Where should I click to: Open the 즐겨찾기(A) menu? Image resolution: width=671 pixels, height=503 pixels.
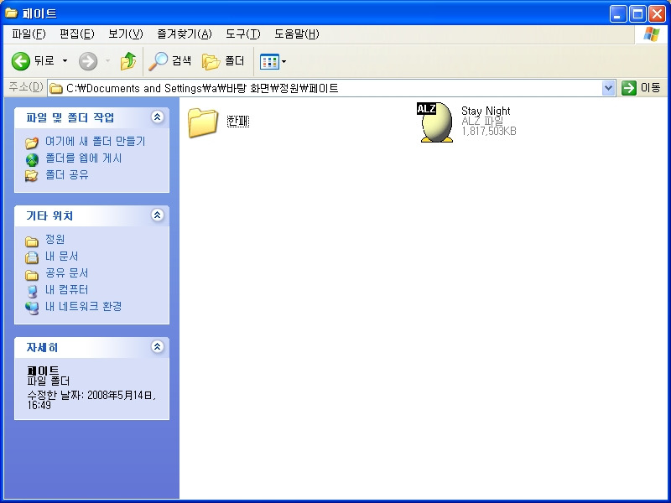pos(184,34)
